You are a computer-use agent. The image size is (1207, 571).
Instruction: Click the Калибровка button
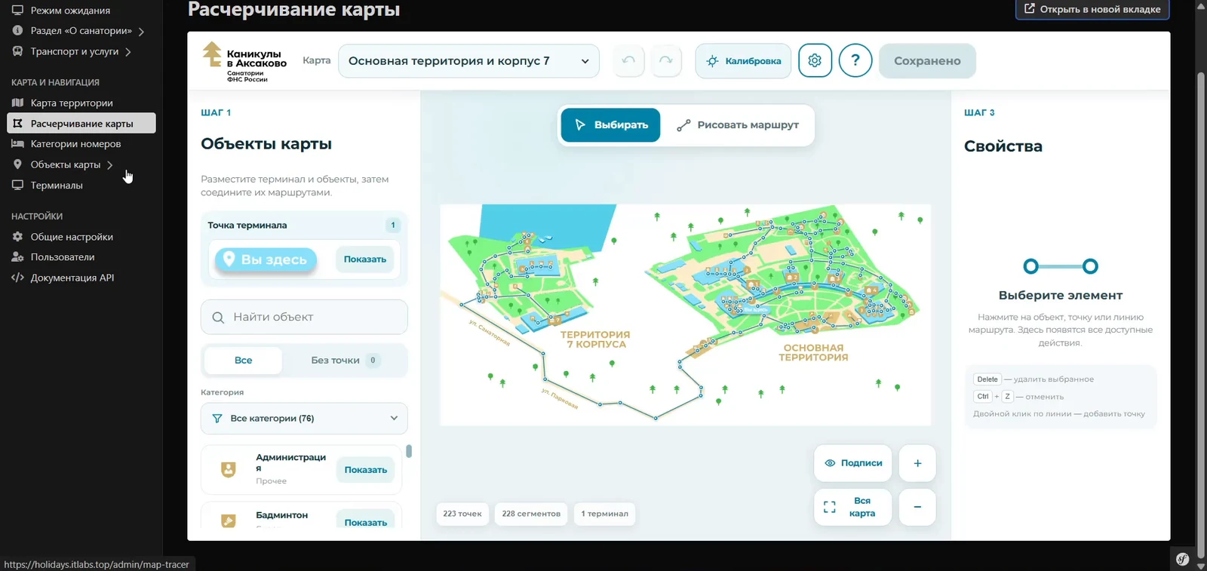coord(743,61)
